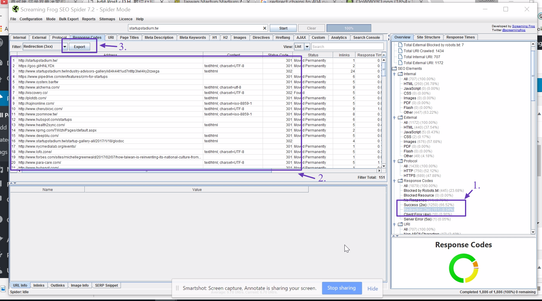Open the Help menu

[x=140, y=19]
